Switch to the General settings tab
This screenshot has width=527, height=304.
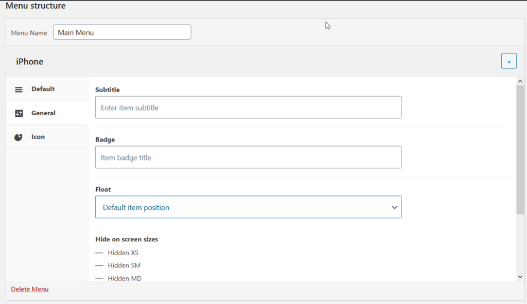tap(47, 113)
